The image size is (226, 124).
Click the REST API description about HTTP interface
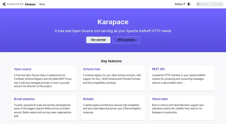pyautogui.click(x=179, y=79)
